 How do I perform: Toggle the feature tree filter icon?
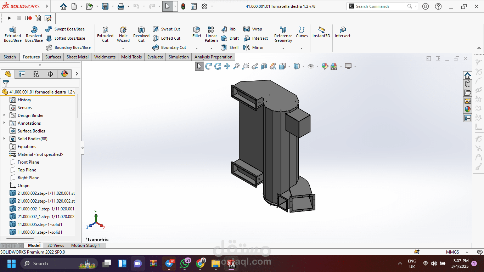tap(6, 84)
